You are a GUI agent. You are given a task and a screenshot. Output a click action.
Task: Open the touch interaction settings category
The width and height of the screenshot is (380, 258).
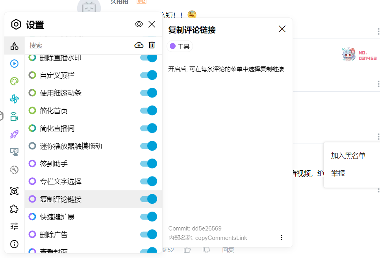14,152
